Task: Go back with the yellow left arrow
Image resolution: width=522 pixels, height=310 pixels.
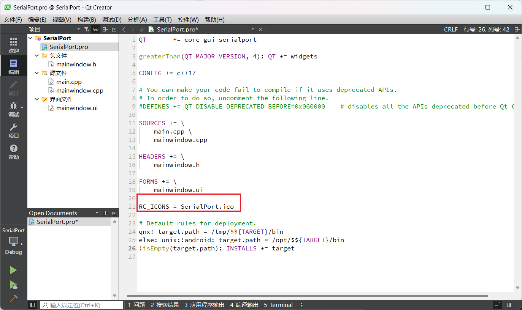Action: [x=124, y=29]
